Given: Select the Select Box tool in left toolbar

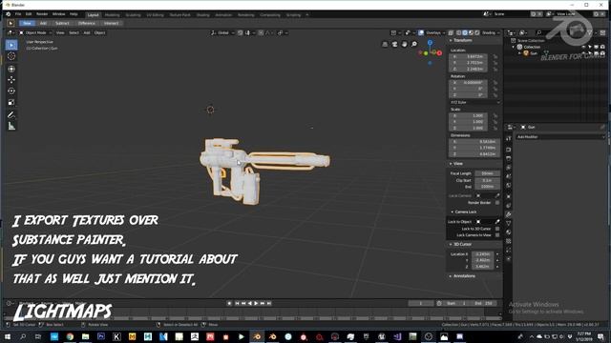Looking at the screenshot, I should tap(11, 45).
